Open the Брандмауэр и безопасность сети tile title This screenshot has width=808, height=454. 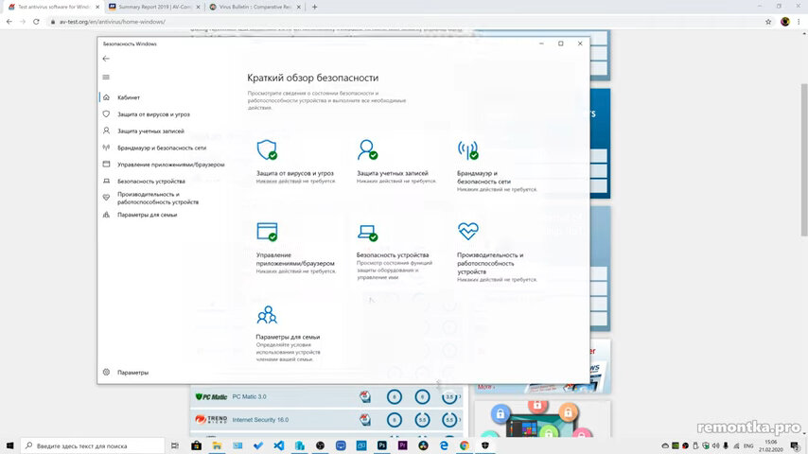click(x=483, y=178)
